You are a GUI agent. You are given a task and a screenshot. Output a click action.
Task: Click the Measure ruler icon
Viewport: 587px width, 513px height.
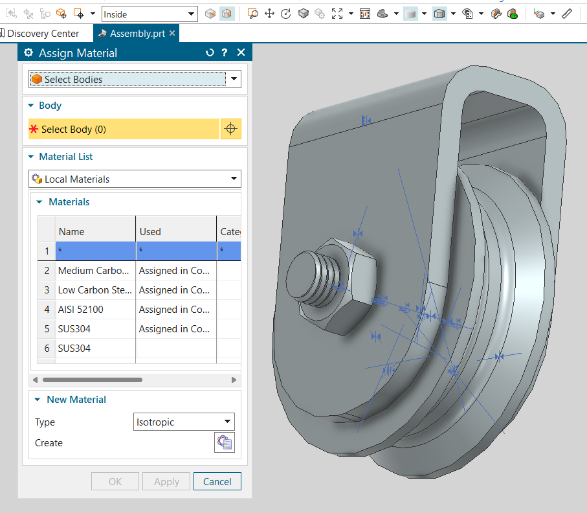pos(567,14)
